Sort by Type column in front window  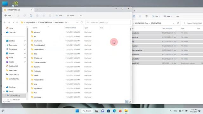(x=86, y=28)
